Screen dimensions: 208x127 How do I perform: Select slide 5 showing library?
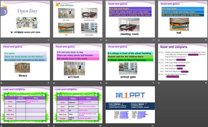[x=25, y=62]
